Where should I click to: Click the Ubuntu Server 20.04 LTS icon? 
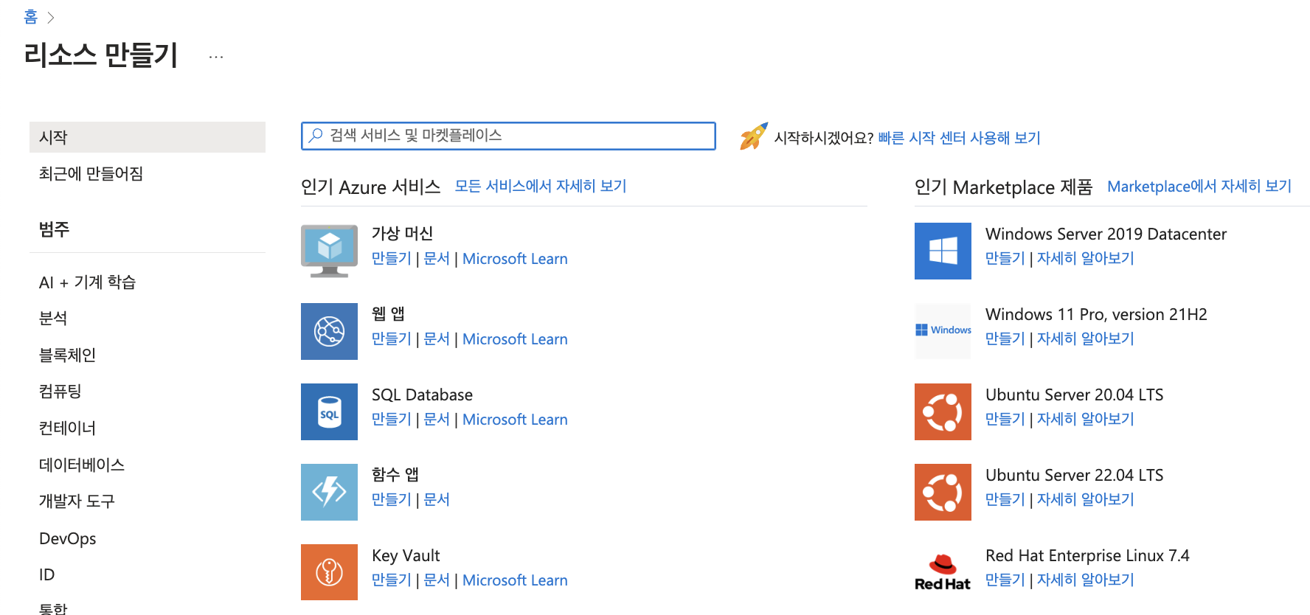943,411
